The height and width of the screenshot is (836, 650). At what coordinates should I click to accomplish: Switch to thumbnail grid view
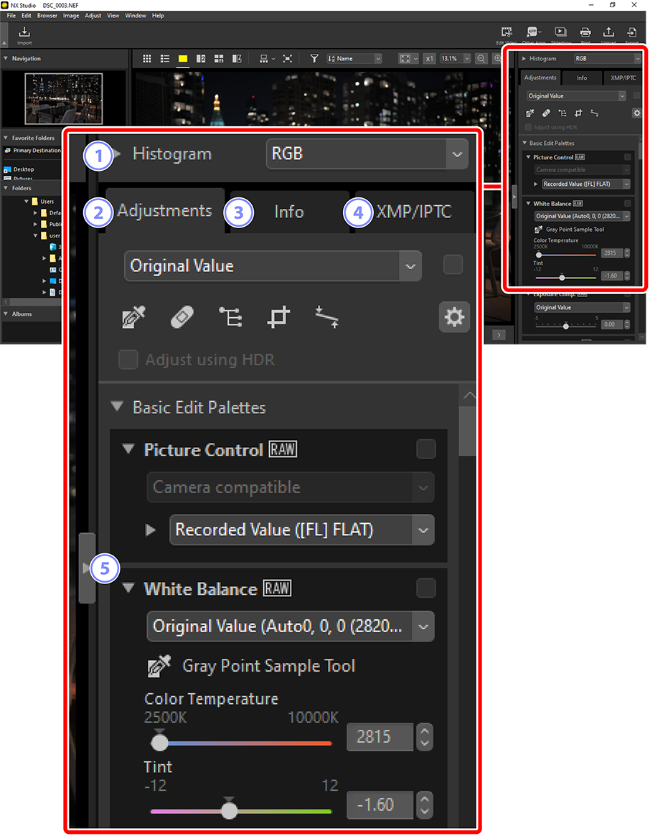pos(147,59)
